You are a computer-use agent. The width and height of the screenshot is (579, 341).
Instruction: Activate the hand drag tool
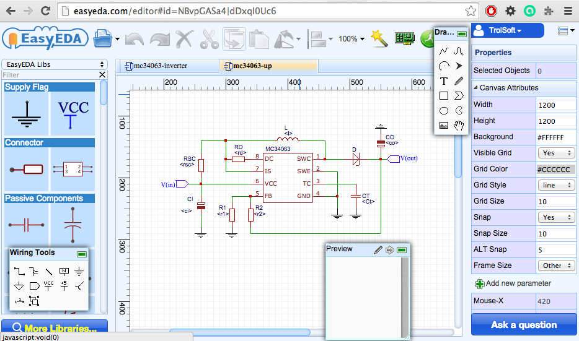pyautogui.click(x=459, y=126)
